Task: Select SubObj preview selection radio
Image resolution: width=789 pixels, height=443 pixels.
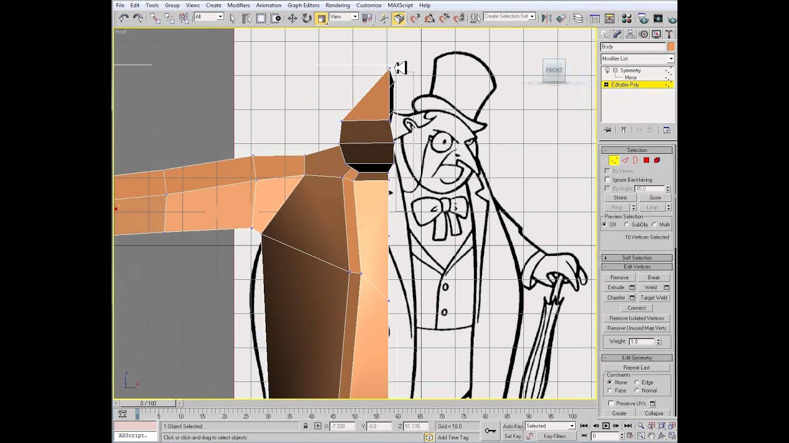Action: coord(626,225)
